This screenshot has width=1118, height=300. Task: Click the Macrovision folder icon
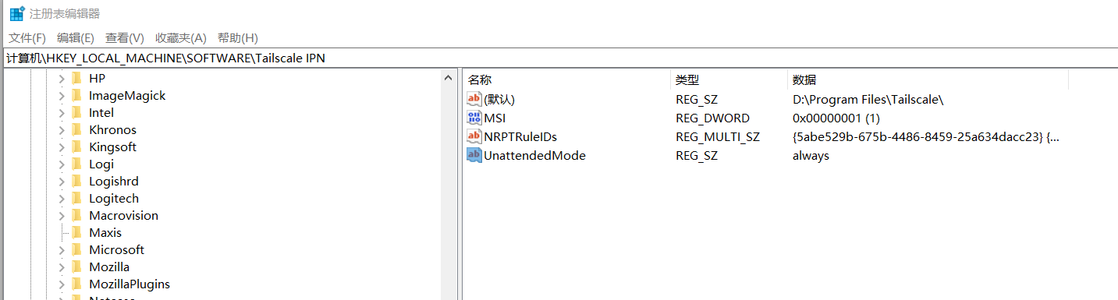pyautogui.click(x=76, y=215)
